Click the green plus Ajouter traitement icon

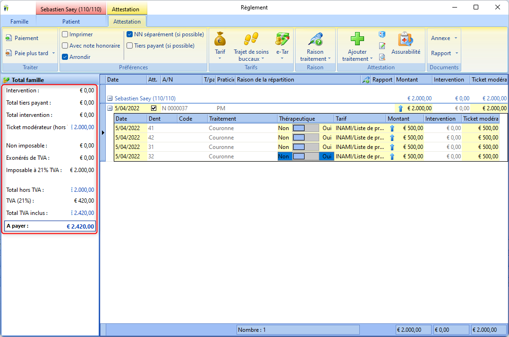tap(357, 39)
